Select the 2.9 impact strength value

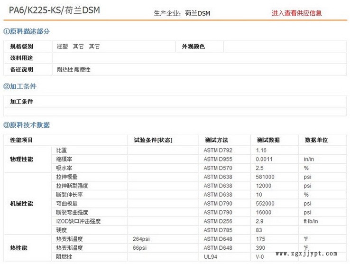(x=259, y=221)
